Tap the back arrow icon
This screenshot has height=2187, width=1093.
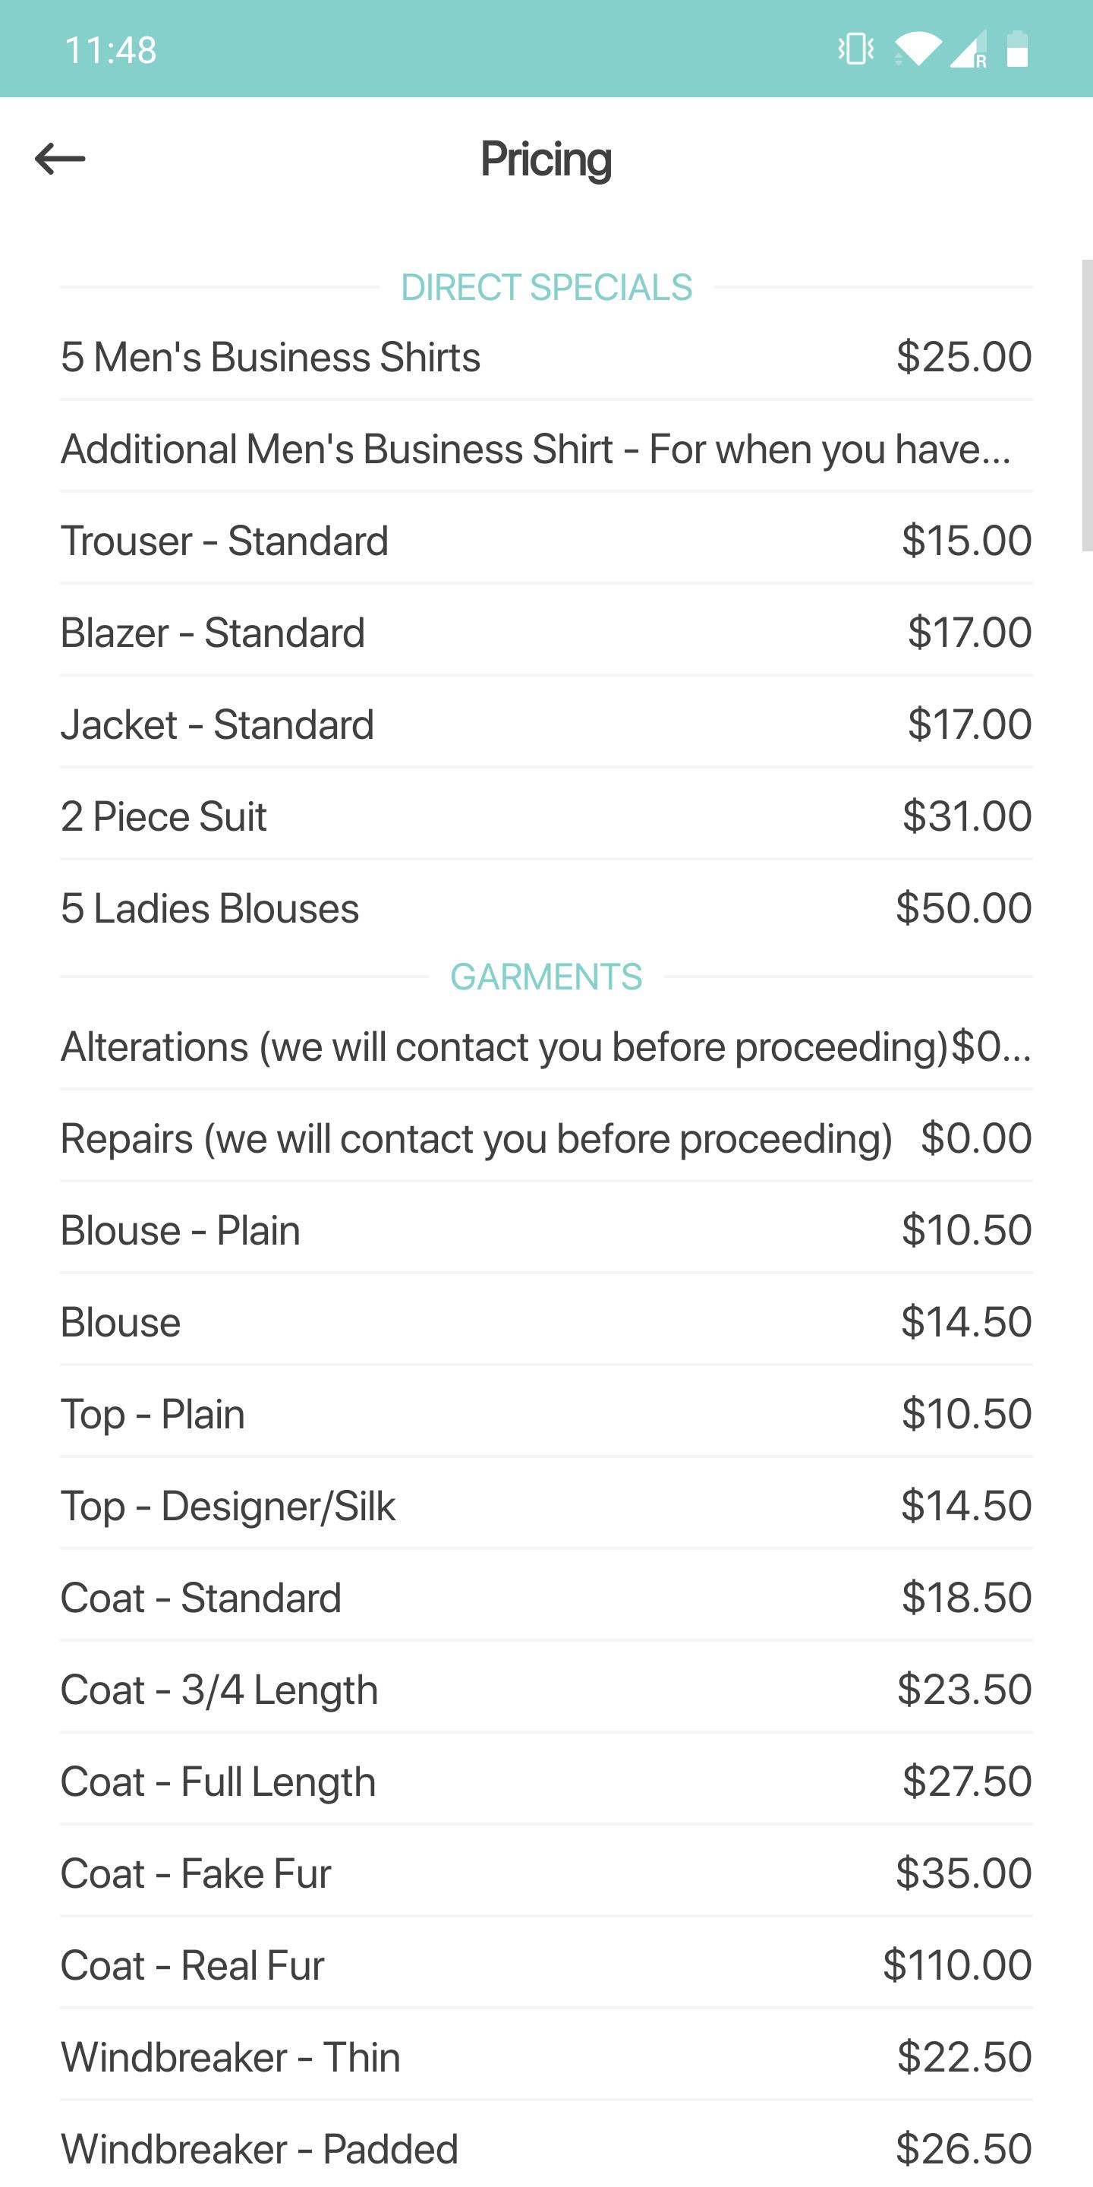click(x=60, y=159)
